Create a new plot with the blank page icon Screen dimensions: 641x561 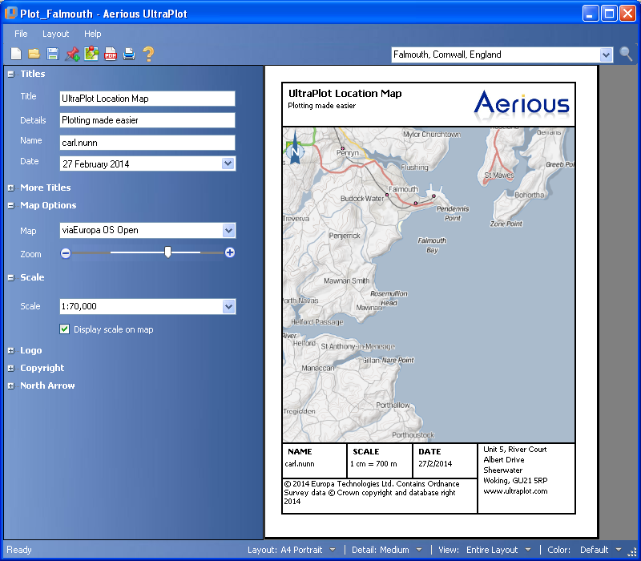[15, 54]
